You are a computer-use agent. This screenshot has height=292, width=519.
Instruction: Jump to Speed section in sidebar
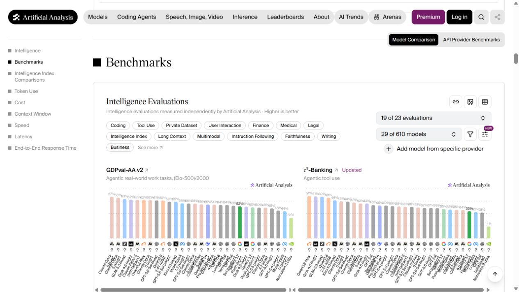(x=22, y=125)
